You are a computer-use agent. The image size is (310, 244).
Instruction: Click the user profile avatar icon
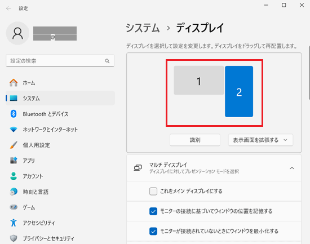[x=17, y=33]
